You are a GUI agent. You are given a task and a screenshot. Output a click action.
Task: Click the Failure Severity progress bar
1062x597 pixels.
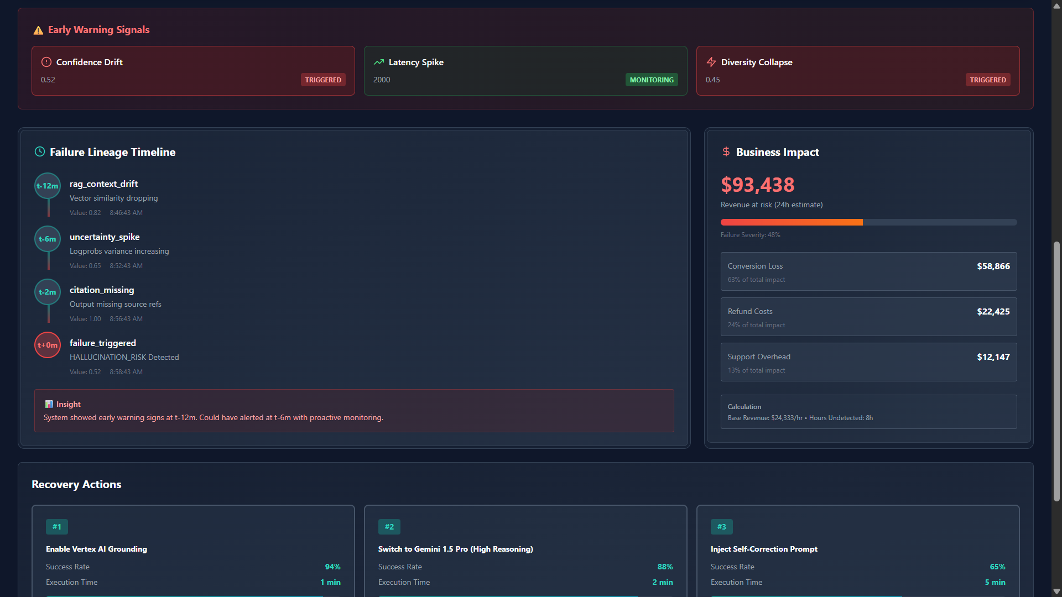pos(868,223)
